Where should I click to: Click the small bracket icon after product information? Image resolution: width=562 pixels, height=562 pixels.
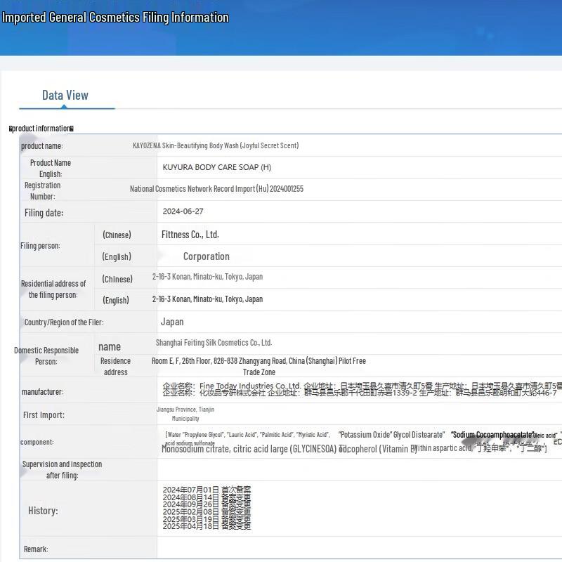(x=72, y=129)
